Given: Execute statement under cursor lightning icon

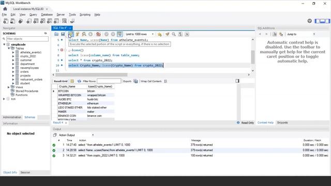Looking at the screenshot, I should pyautogui.click(x=78, y=34).
